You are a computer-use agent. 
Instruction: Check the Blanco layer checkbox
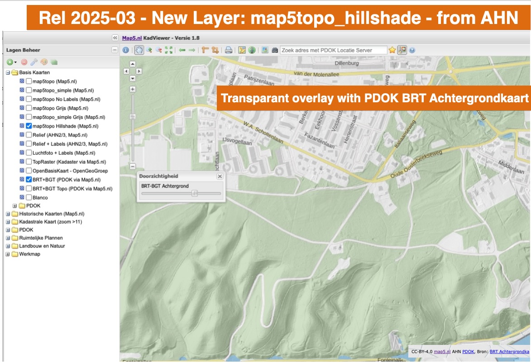pos(29,197)
